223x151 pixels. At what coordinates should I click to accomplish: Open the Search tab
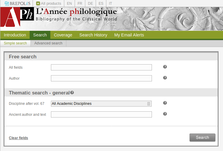coord(40,35)
